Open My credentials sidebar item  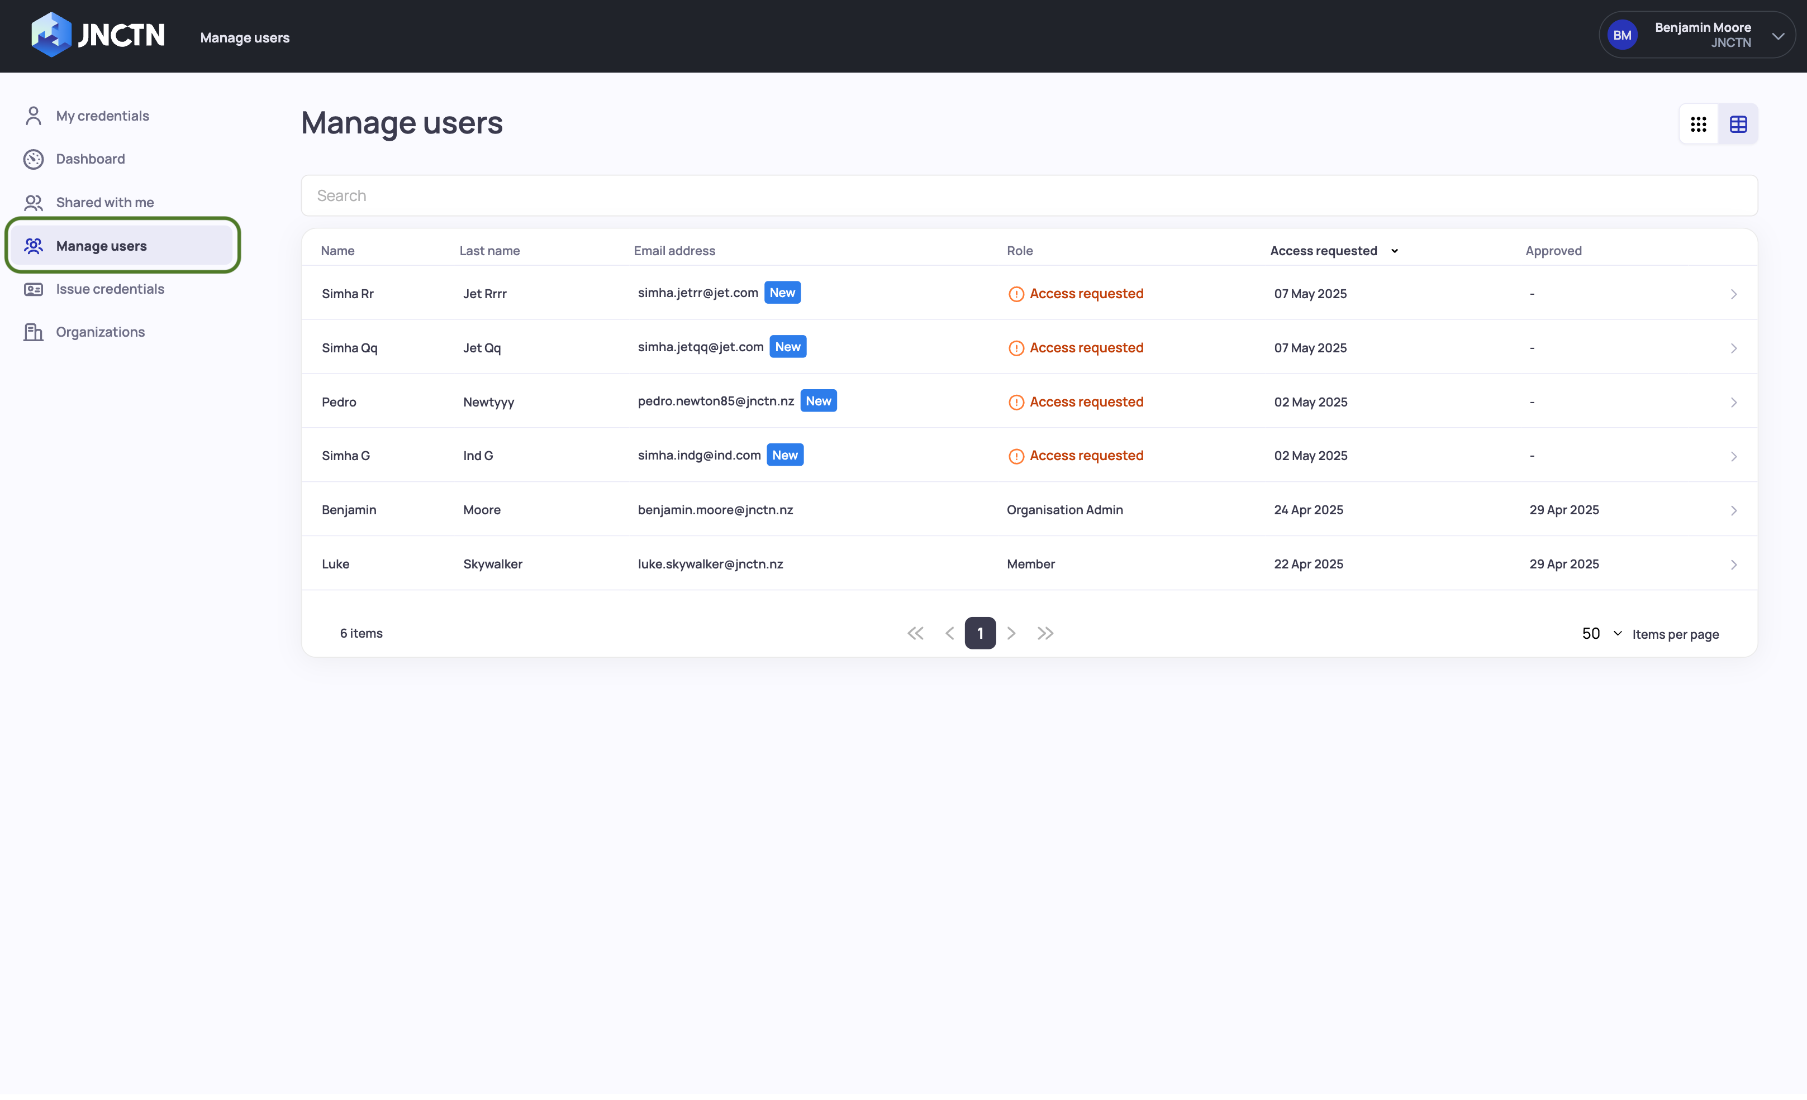102,116
